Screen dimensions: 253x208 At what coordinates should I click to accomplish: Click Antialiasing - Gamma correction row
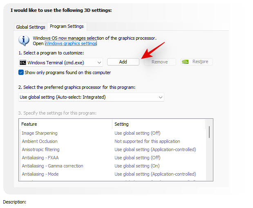pos(52,166)
